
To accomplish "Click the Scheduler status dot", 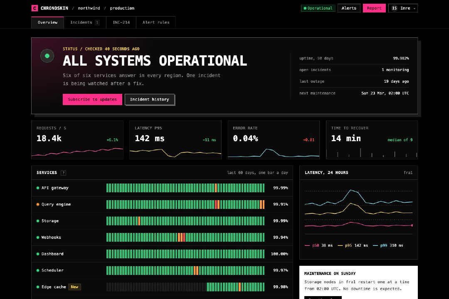I will pos(38,270).
